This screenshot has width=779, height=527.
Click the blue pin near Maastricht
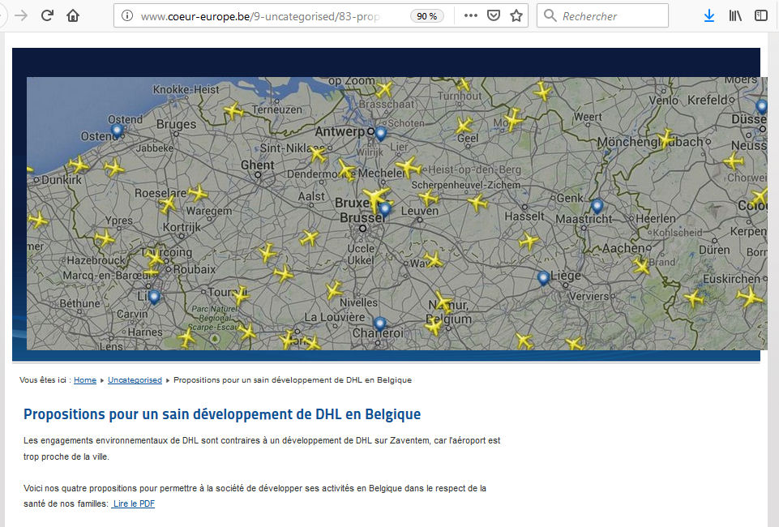click(597, 206)
